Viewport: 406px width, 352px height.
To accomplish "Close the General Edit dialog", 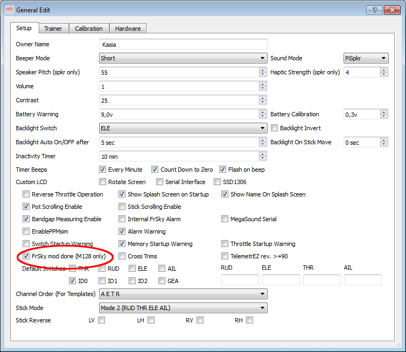I will [x=392, y=10].
